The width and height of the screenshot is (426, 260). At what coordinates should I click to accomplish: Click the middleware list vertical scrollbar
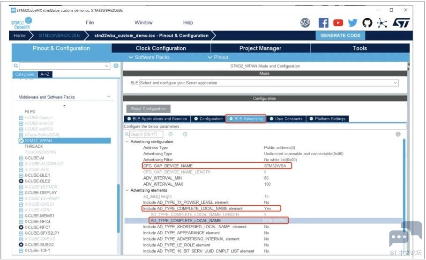tap(119, 208)
